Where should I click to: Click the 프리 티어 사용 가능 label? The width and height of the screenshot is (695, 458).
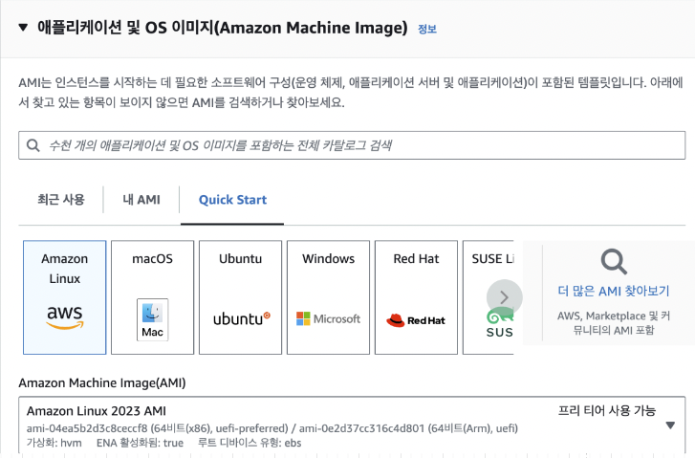coord(607,410)
